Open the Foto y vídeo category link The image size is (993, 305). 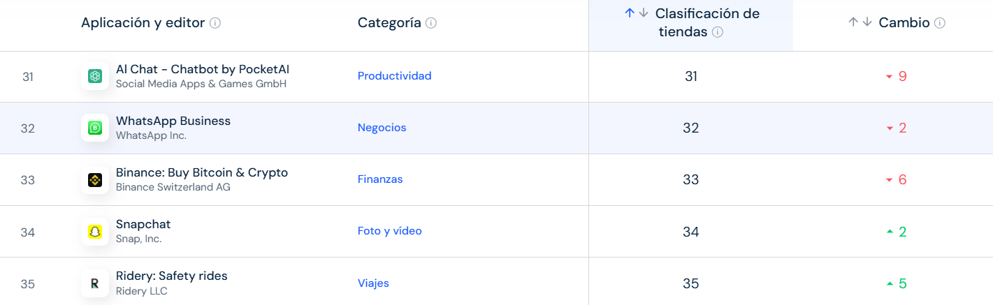tap(390, 231)
